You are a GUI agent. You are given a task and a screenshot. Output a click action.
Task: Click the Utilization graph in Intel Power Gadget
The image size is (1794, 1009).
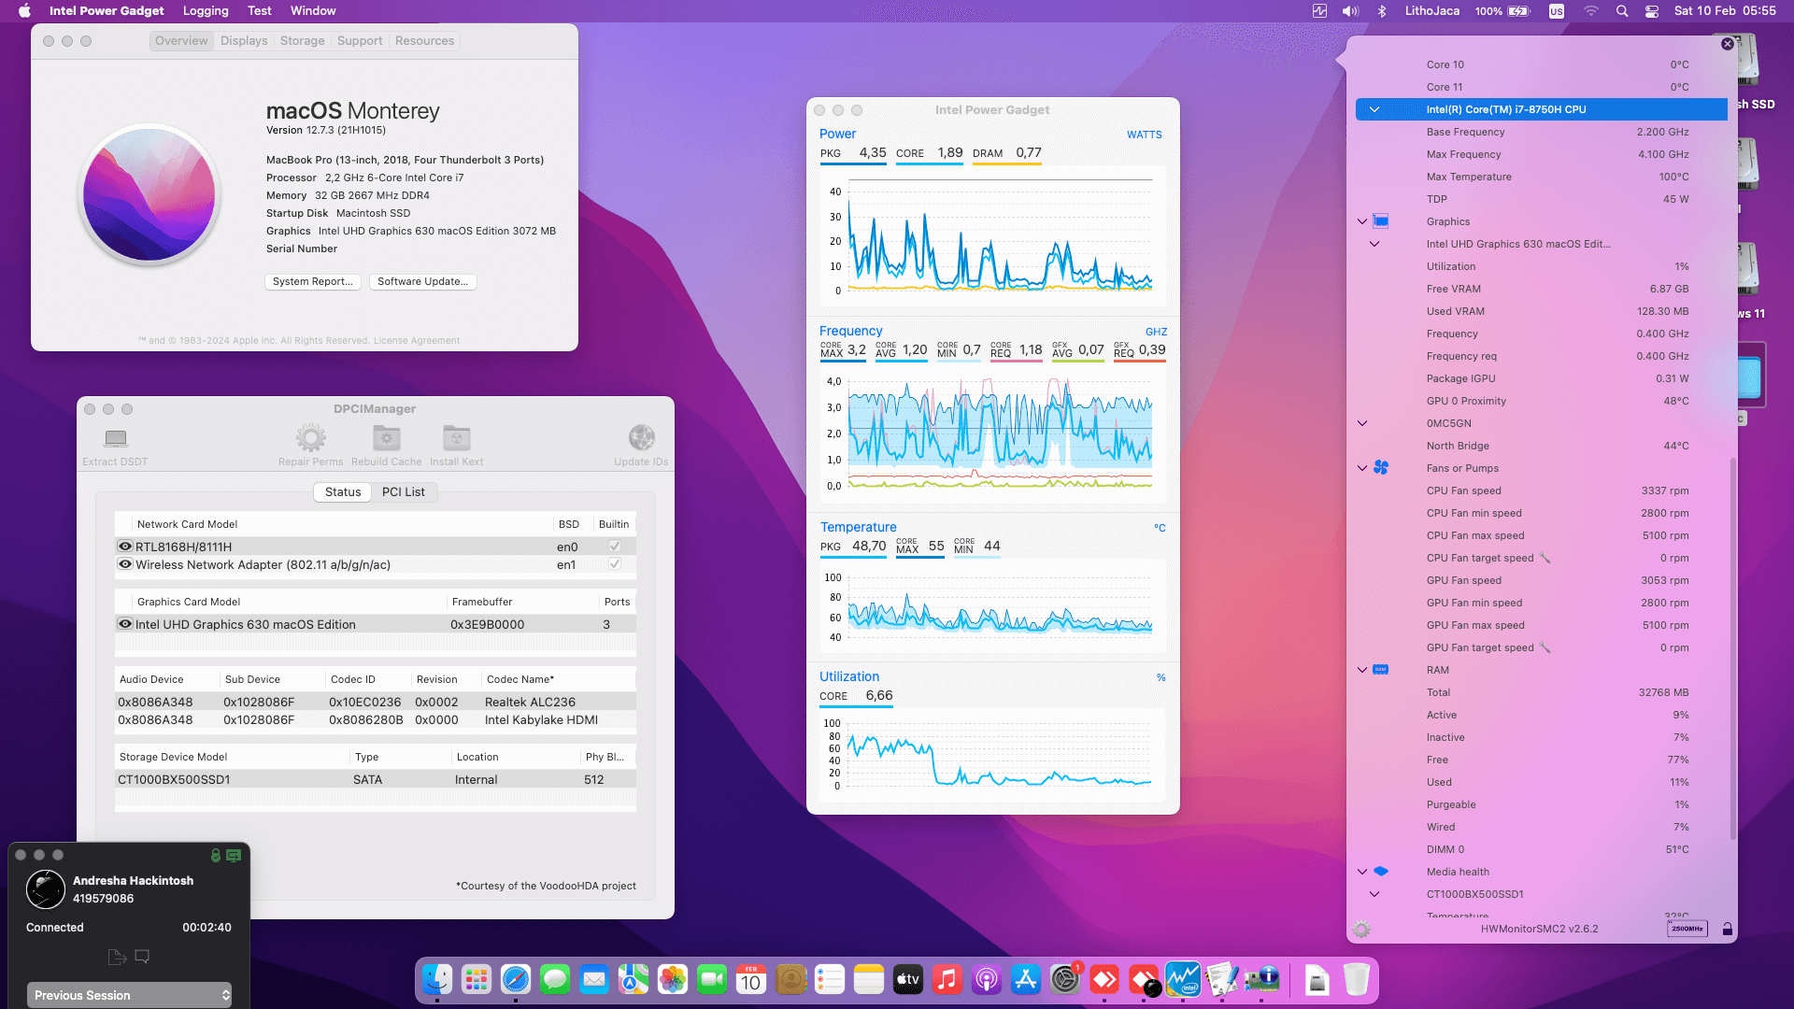click(x=992, y=755)
